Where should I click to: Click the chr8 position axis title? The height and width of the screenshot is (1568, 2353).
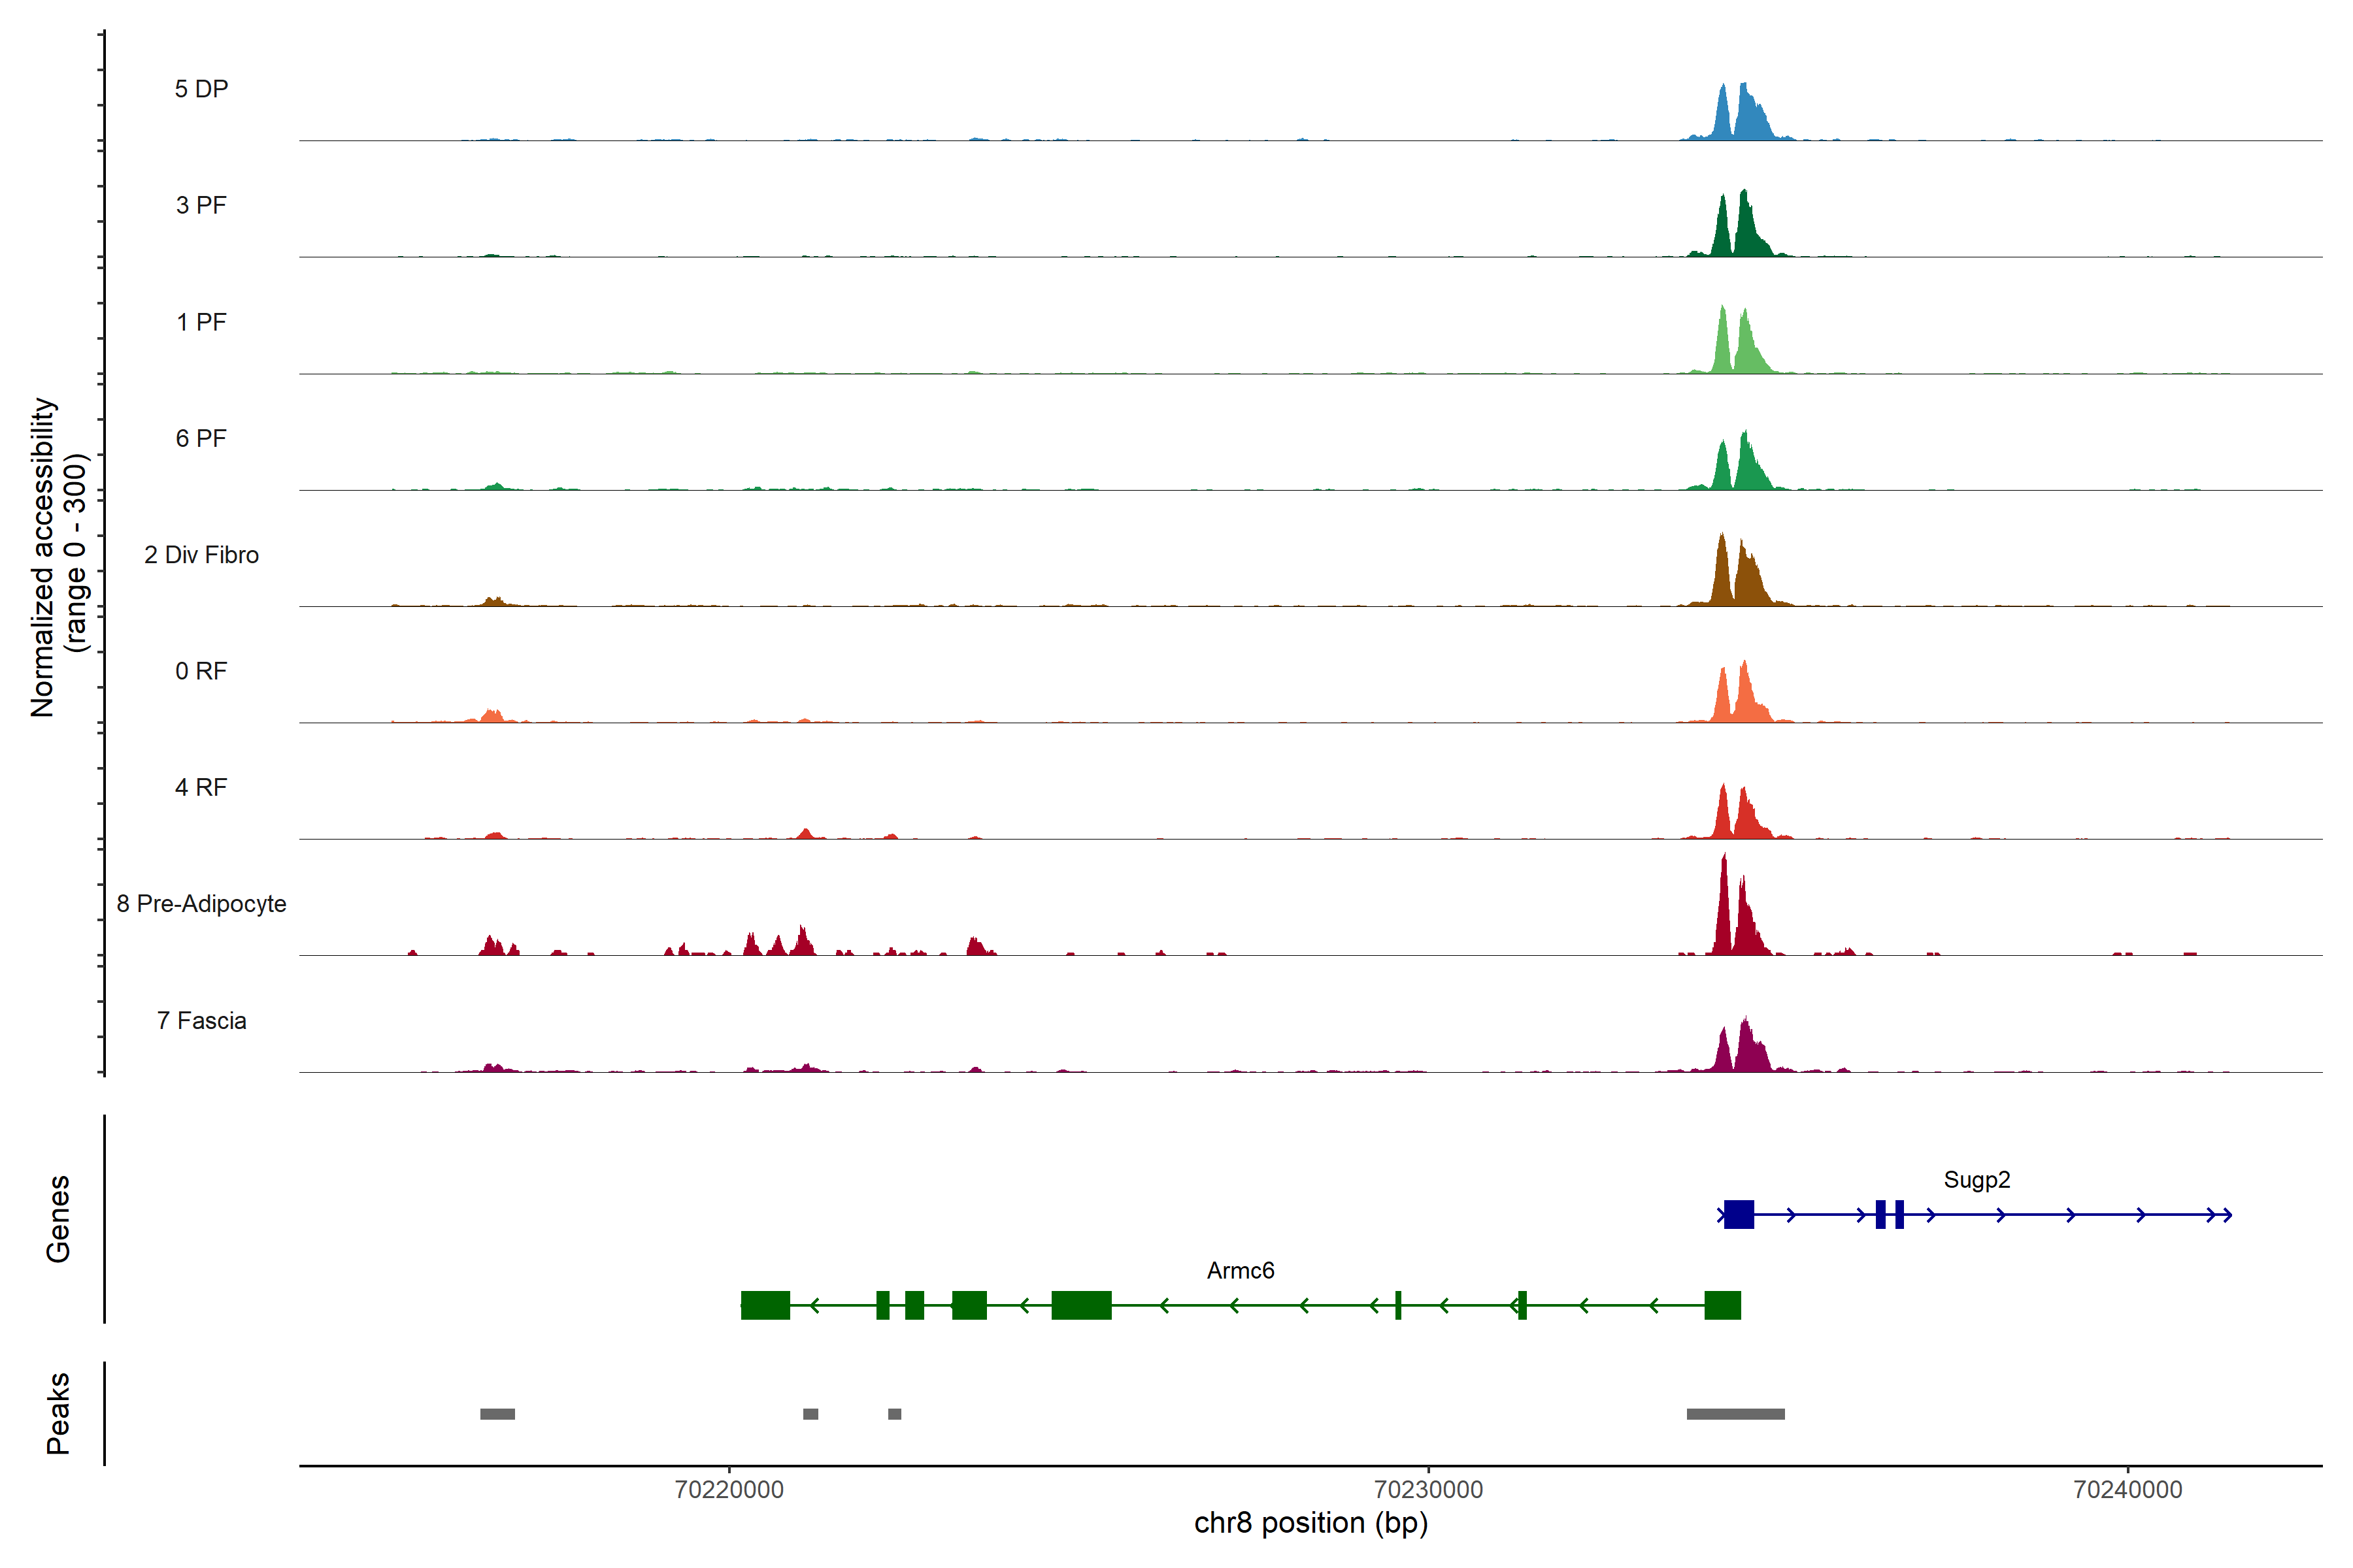click(1310, 1523)
